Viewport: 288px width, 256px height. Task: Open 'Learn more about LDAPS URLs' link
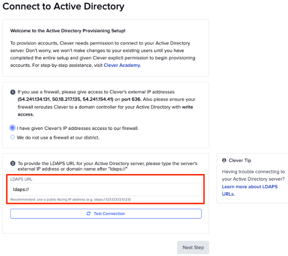[x=250, y=187]
